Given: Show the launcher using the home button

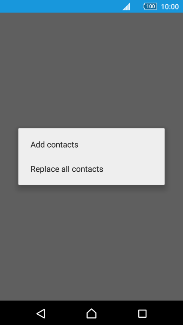Looking at the screenshot, I should [91, 313].
